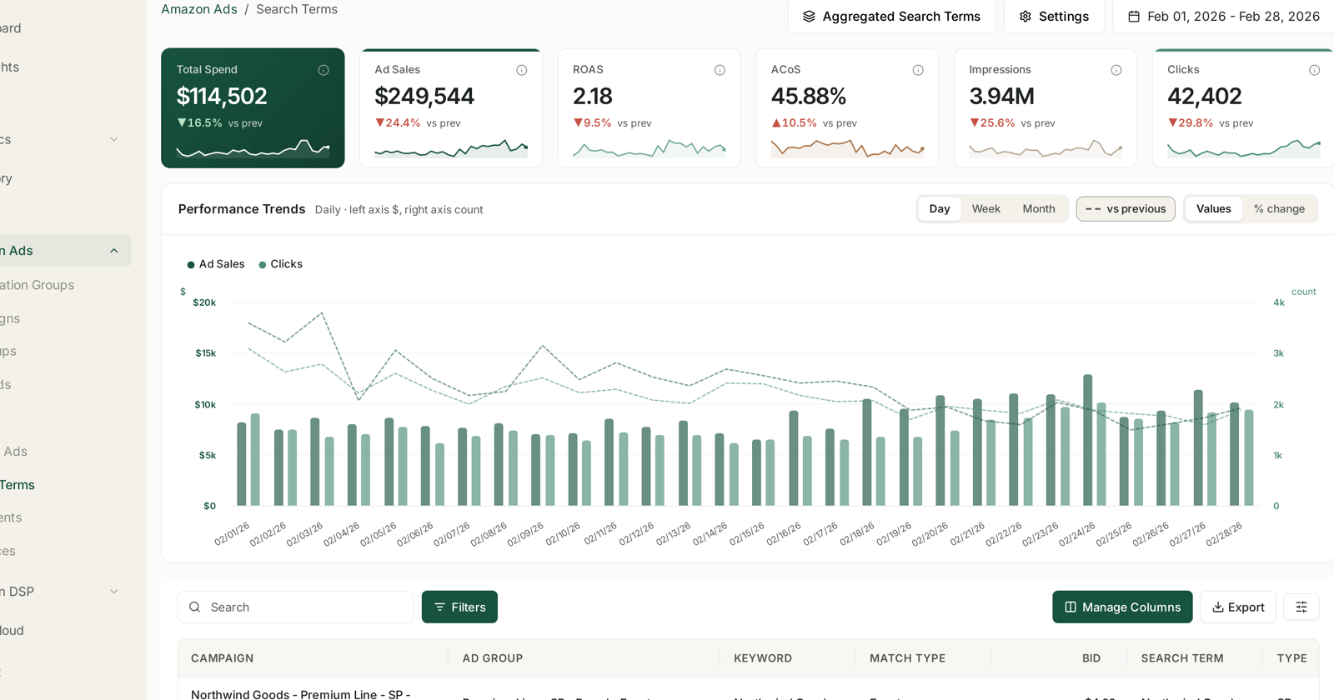Click the Aggregated Search Terms button
This screenshot has width=1334, height=700.
[891, 17]
